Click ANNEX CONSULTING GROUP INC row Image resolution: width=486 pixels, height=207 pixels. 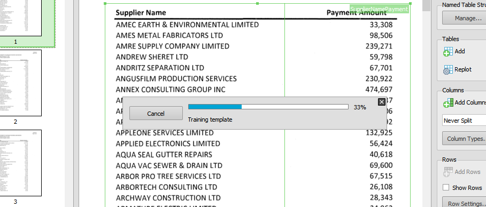point(171,90)
